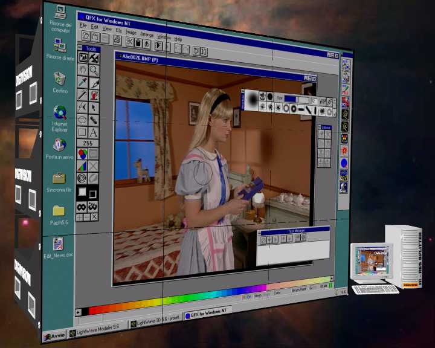Click the red starburst icon in right sidebar
This screenshot has height=348, width=435.
click(x=344, y=150)
